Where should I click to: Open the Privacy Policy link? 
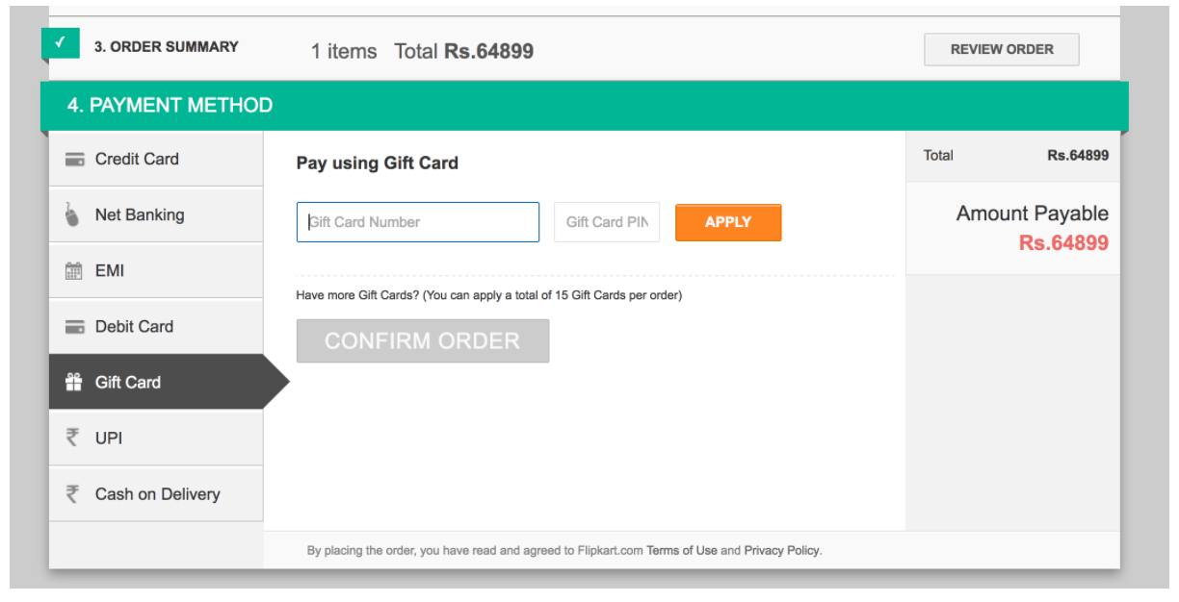pos(781,551)
